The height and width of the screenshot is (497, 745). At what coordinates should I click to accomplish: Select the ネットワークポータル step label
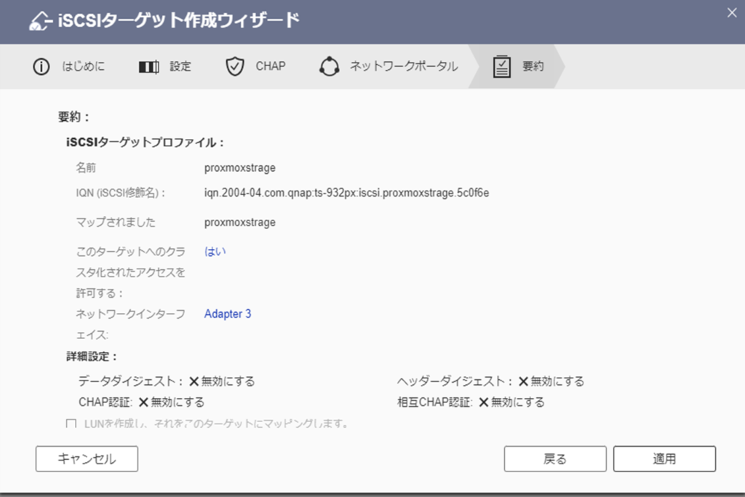coord(404,67)
